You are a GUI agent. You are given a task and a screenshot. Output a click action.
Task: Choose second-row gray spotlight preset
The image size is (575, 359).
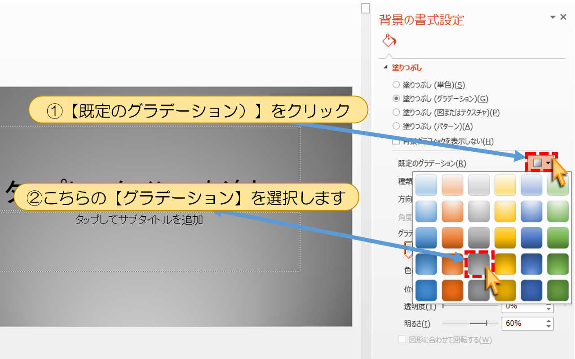tap(479, 211)
